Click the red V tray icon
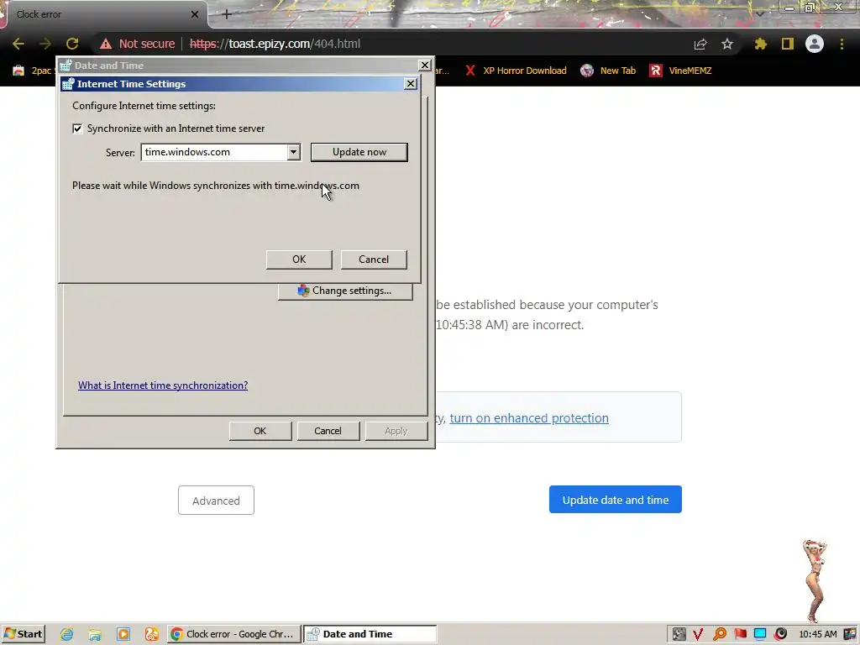 [698, 635]
